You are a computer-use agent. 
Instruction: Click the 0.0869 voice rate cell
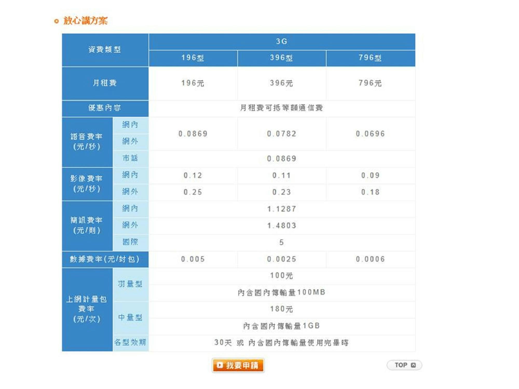tap(194, 134)
